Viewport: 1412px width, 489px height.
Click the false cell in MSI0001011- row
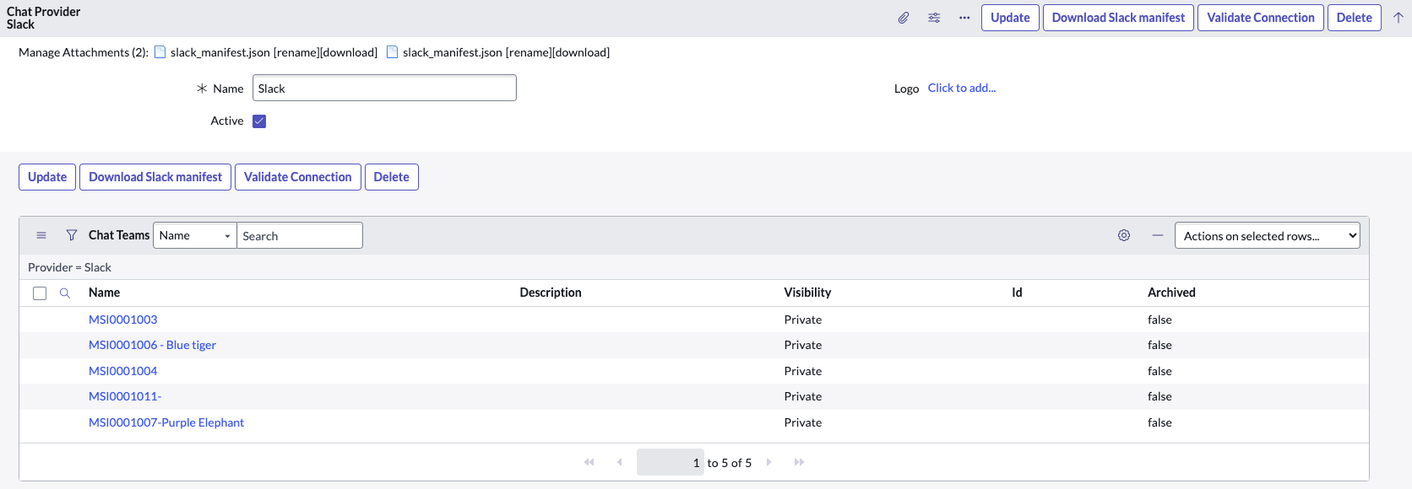click(1159, 396)
